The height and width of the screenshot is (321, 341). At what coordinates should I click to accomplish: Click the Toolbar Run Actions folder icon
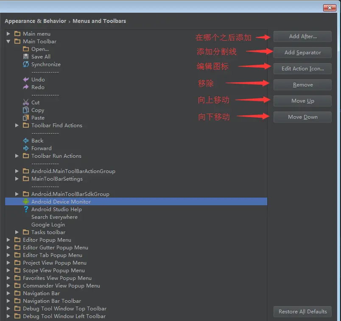[26, 156]
